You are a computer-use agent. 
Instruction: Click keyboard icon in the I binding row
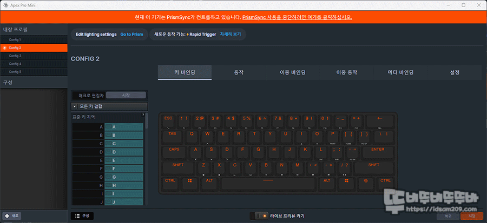tap(108, 194)
